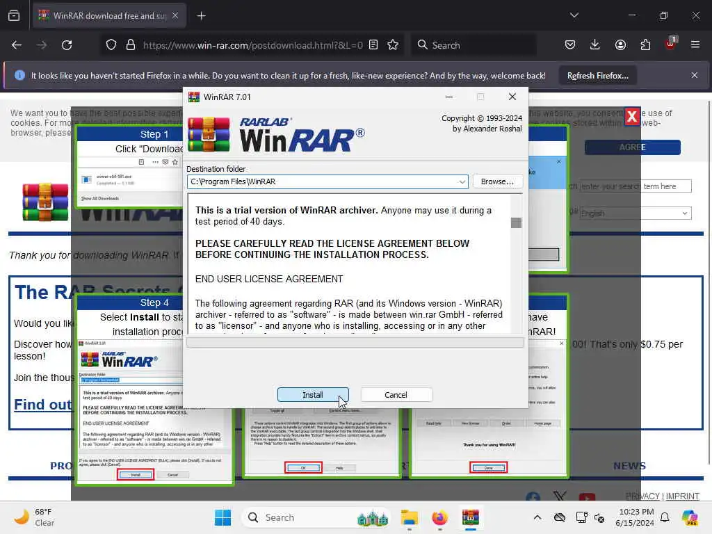The image size is (712, 534).
Task: Open the list all tabs chevron
Action: pyautogui.click(x=574, y=15)
